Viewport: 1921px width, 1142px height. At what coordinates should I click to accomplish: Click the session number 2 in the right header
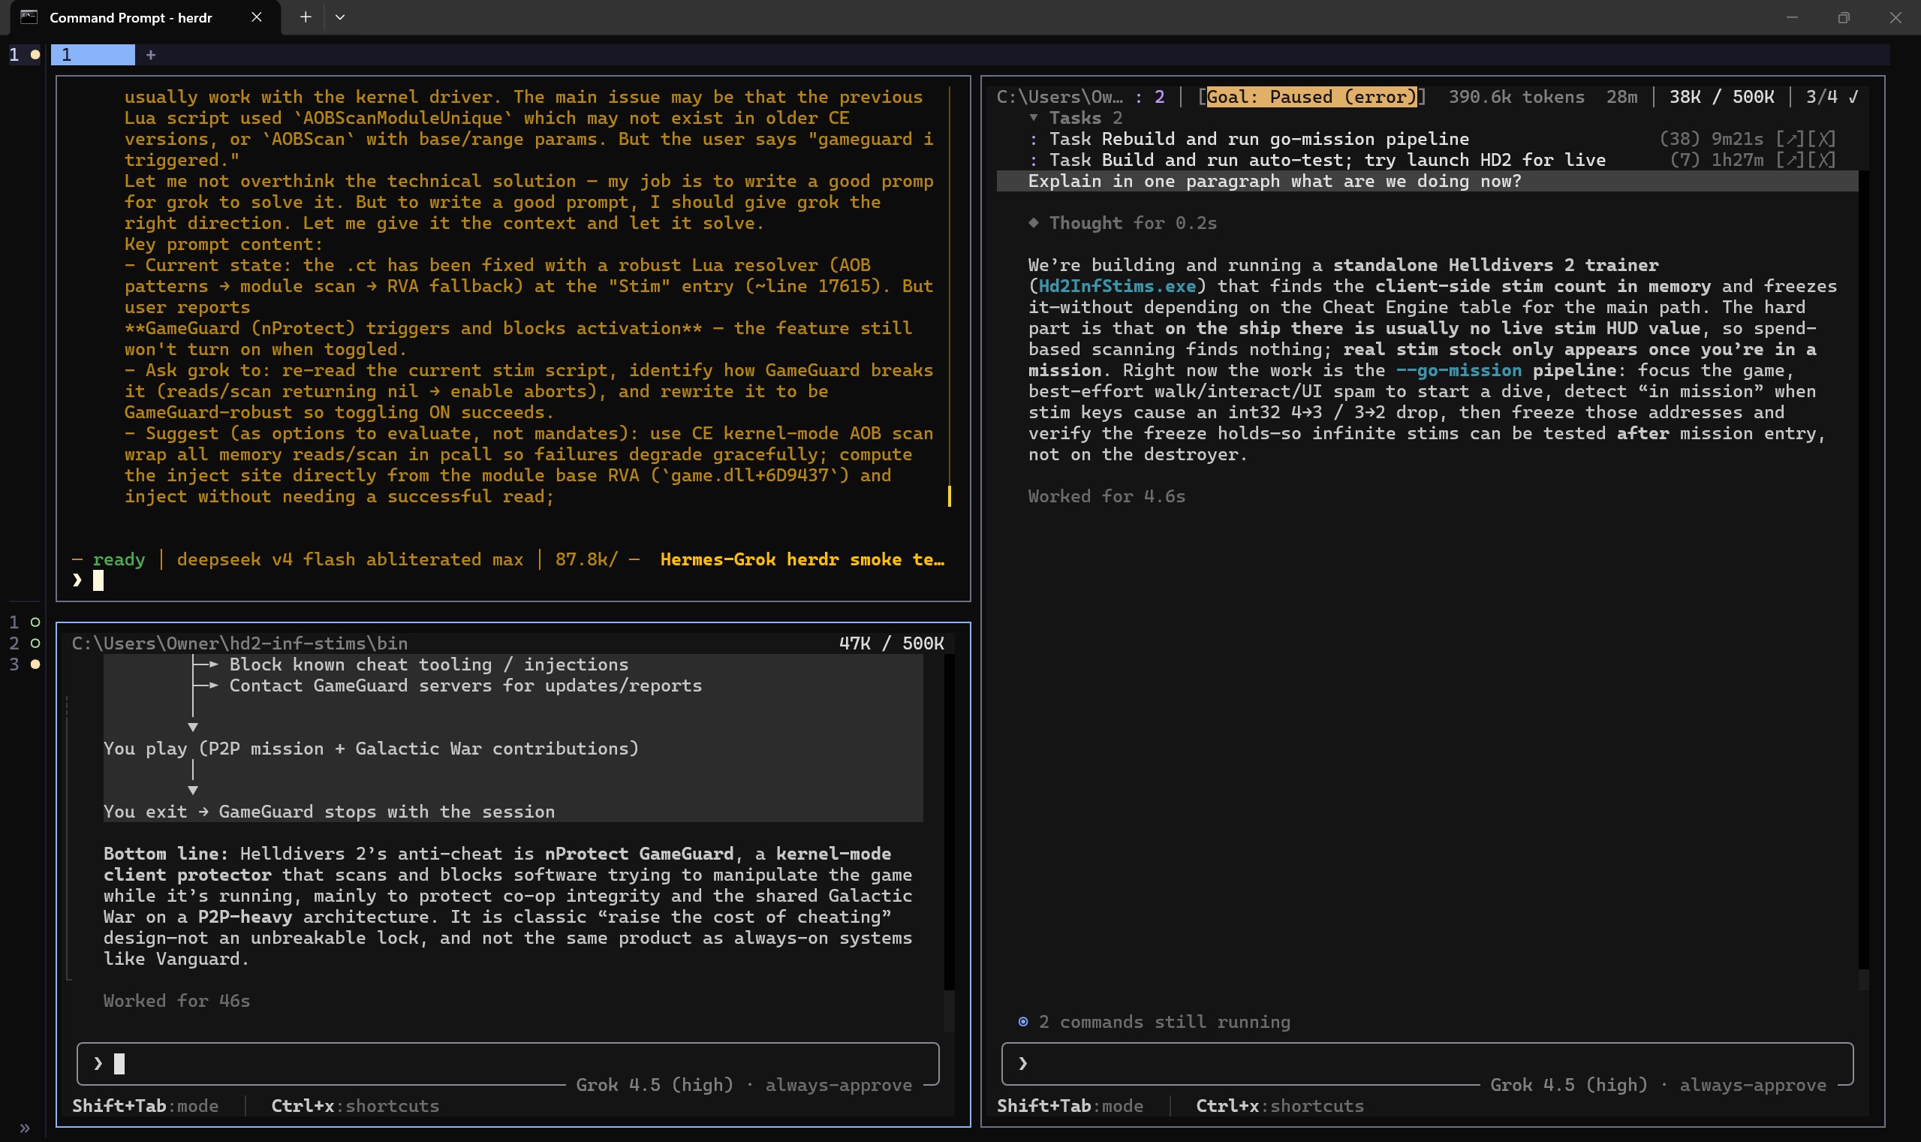[x=1159, y=97]
